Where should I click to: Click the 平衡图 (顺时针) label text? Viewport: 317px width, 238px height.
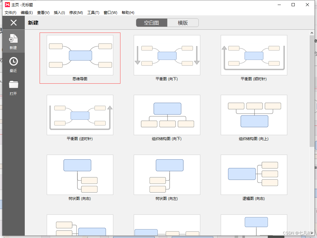254,79
